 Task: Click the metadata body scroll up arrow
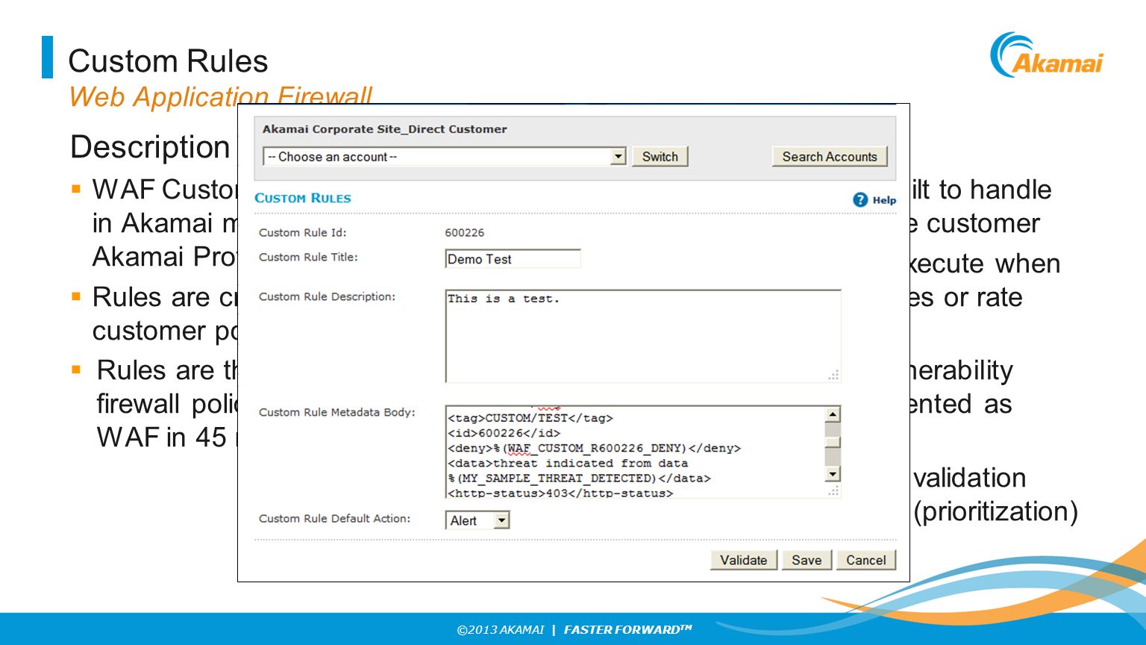tap(833, 414)
